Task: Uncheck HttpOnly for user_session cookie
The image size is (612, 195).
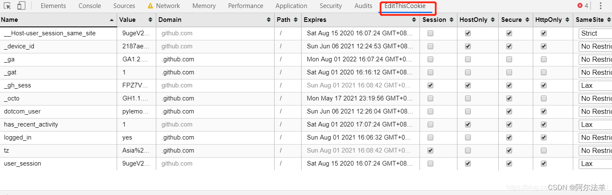Action: pyautogui.click(x=544, y=163)
